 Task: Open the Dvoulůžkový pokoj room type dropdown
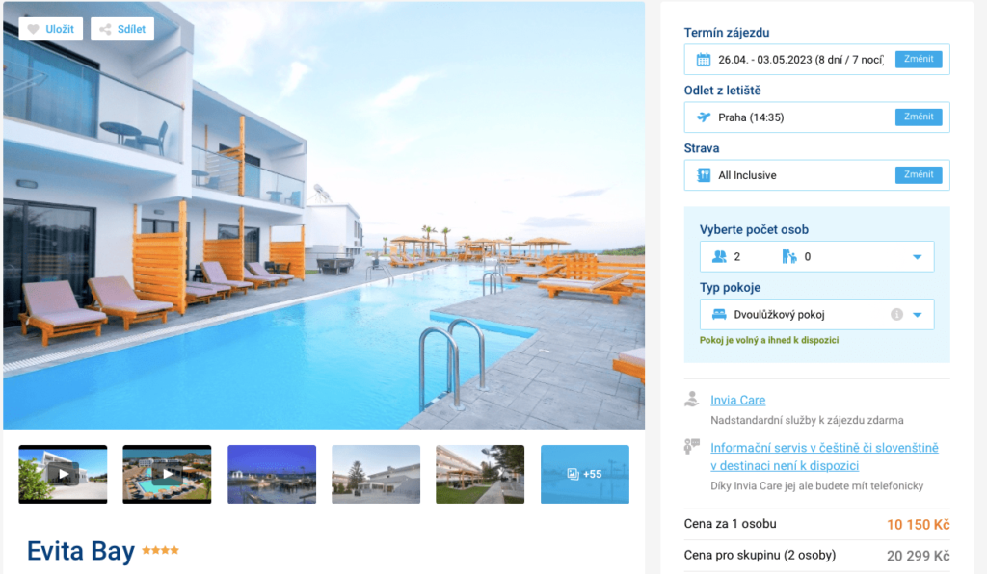[918, 315]
